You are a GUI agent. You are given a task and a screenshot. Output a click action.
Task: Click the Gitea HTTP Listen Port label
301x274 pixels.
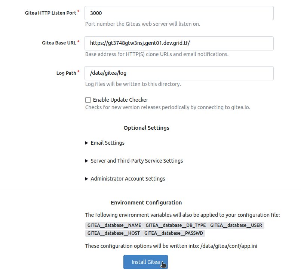(x=50, y=13)
